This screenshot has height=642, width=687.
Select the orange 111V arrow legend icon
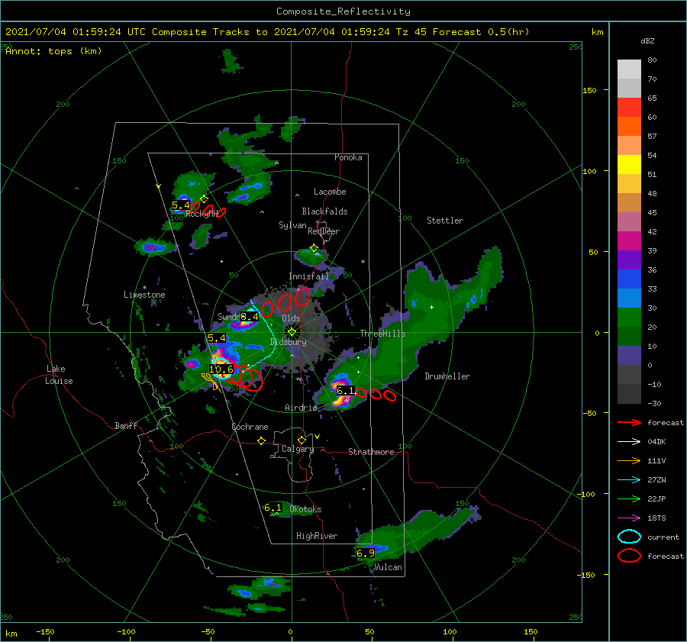[x=629, y=460]
